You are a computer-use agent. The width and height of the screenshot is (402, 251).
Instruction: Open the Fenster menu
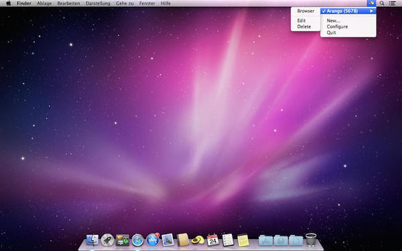[x=147, y=3]
